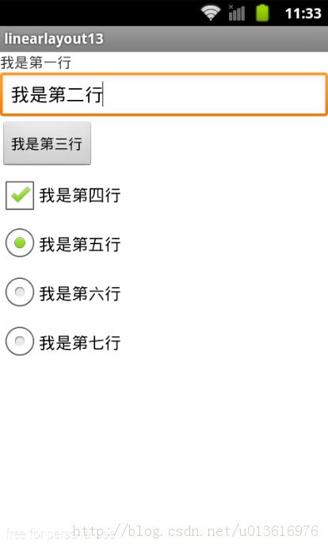Place cursor right after 我是第二行 text

coord(103,94)
